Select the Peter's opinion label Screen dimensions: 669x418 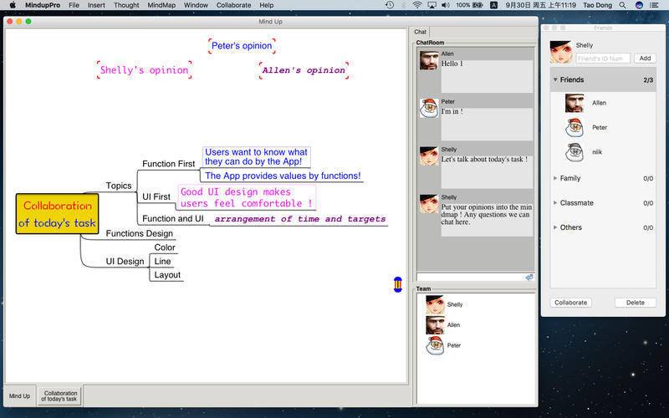[242, 46]
